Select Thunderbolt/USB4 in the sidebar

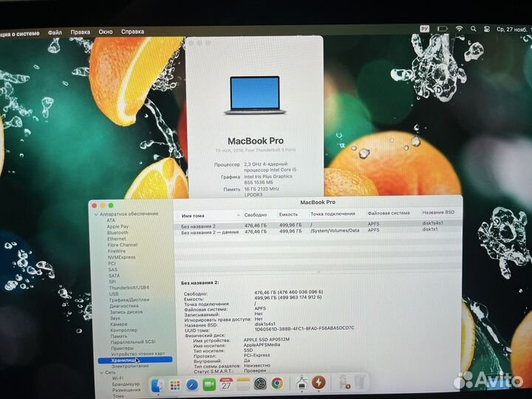point(129,287)
